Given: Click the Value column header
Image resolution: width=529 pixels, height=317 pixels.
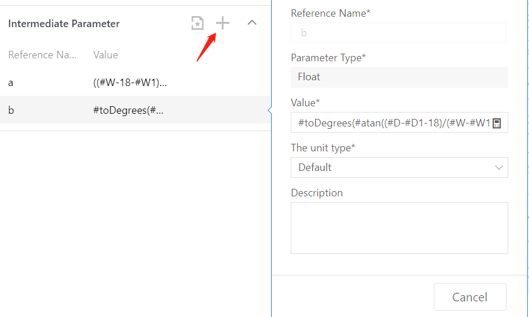Looking at the screenshot, I should (106, 55).
